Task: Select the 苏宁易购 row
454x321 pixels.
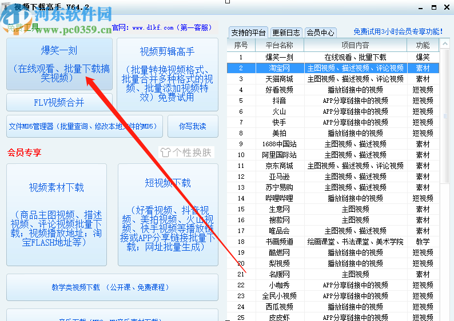Action: point(333,187)
